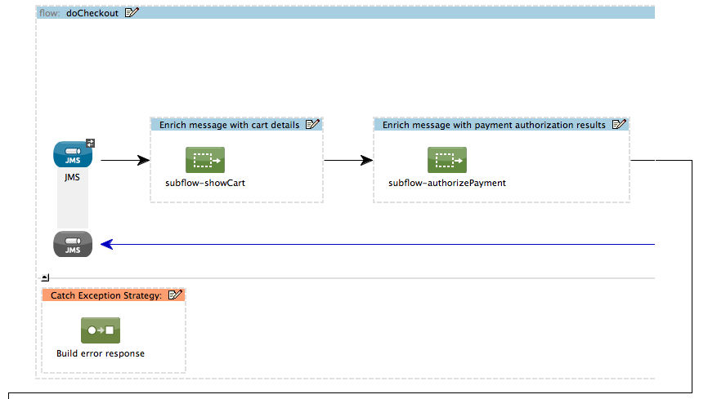
Task: Click edit icon beside doCheckout flow name
Action: [x=132, y=12]
